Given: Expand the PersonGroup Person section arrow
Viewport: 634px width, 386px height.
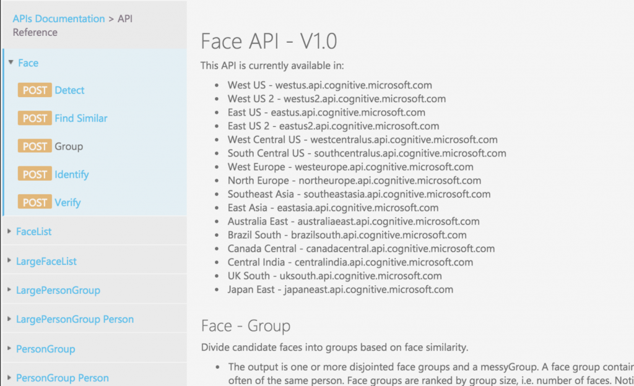Looking at the screenshot, I should (x=9, y=377).
